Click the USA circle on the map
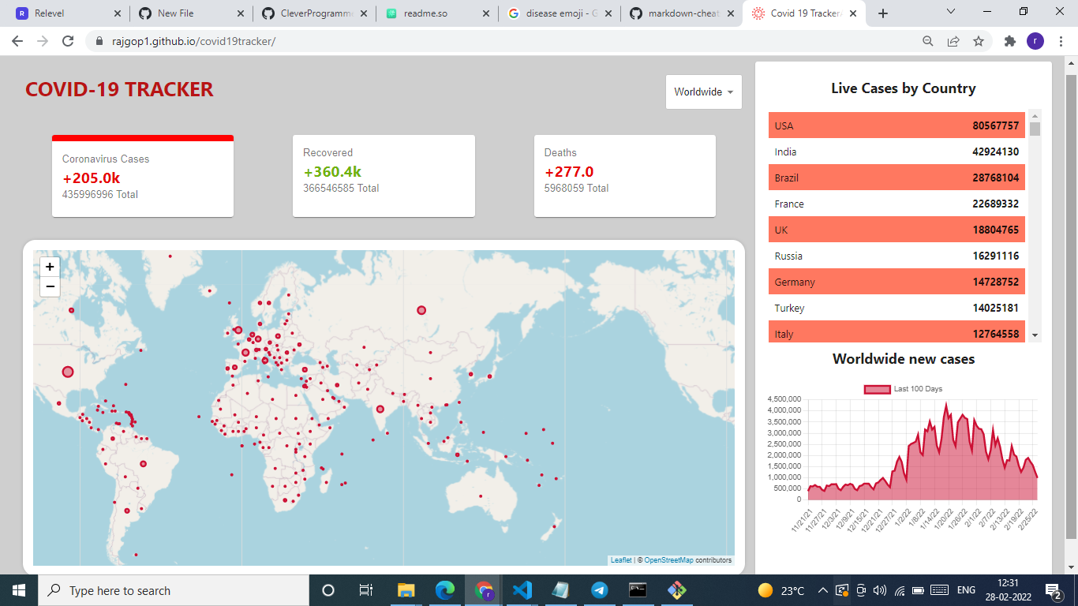 68,372
